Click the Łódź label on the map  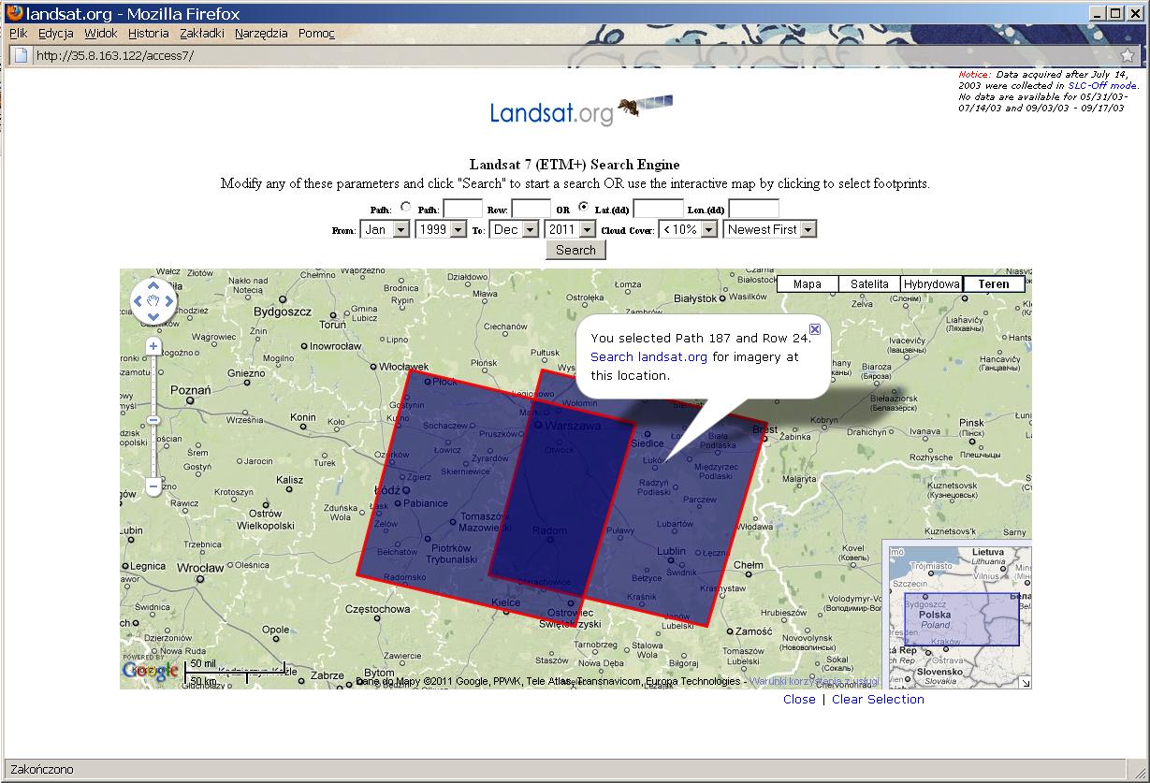(386, 490)
